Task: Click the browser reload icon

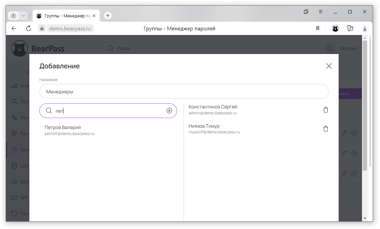Action: coord(29,29)
